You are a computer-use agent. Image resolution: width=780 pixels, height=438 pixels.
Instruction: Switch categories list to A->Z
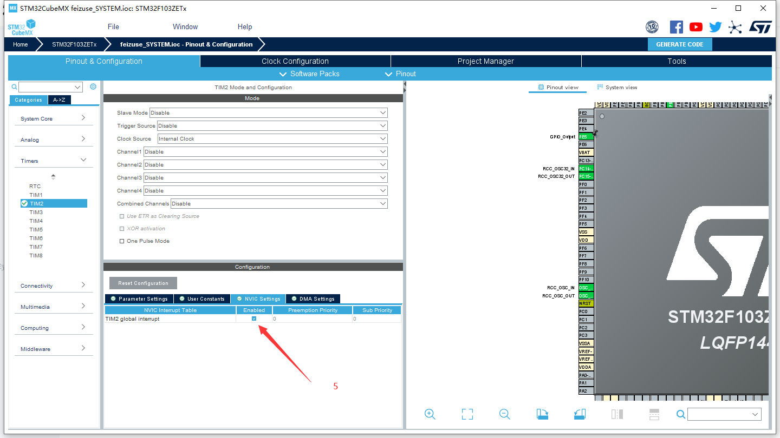[x=59, y=99]
